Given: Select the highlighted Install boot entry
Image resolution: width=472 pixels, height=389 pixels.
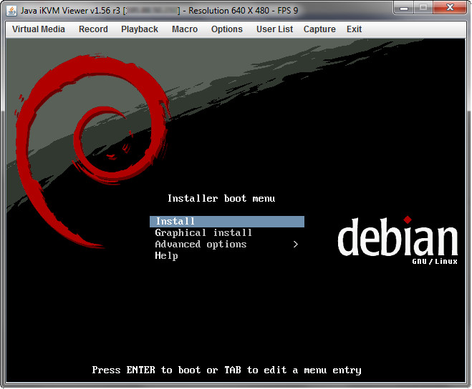Looking at the screenshot, I should (x=227, y=222).
